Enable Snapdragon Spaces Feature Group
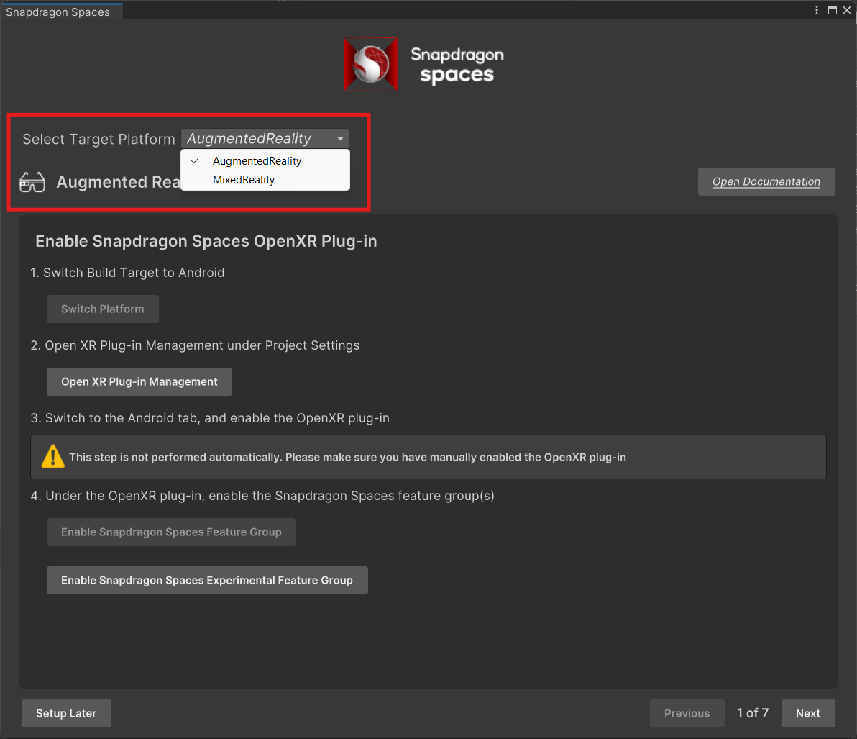This screenshot has width=857, height=739. click(x=172, y=532)
